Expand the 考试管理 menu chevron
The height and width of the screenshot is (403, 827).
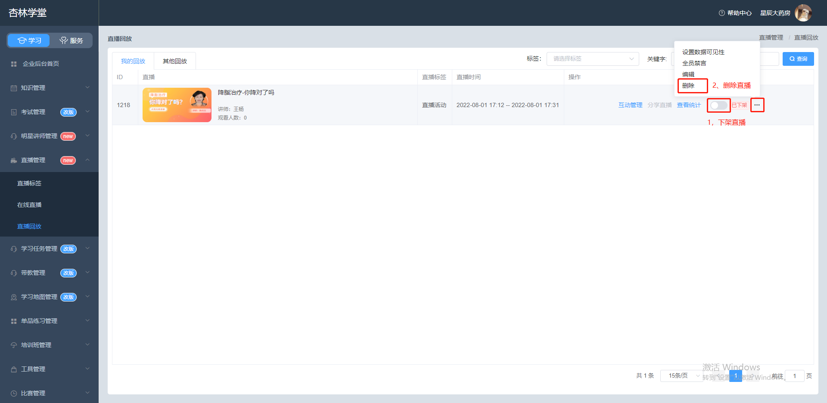(87, 111)
